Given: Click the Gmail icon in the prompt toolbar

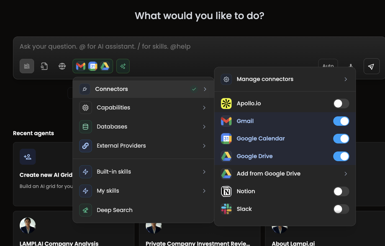Looking at the screenshot, I should (81, 66).
